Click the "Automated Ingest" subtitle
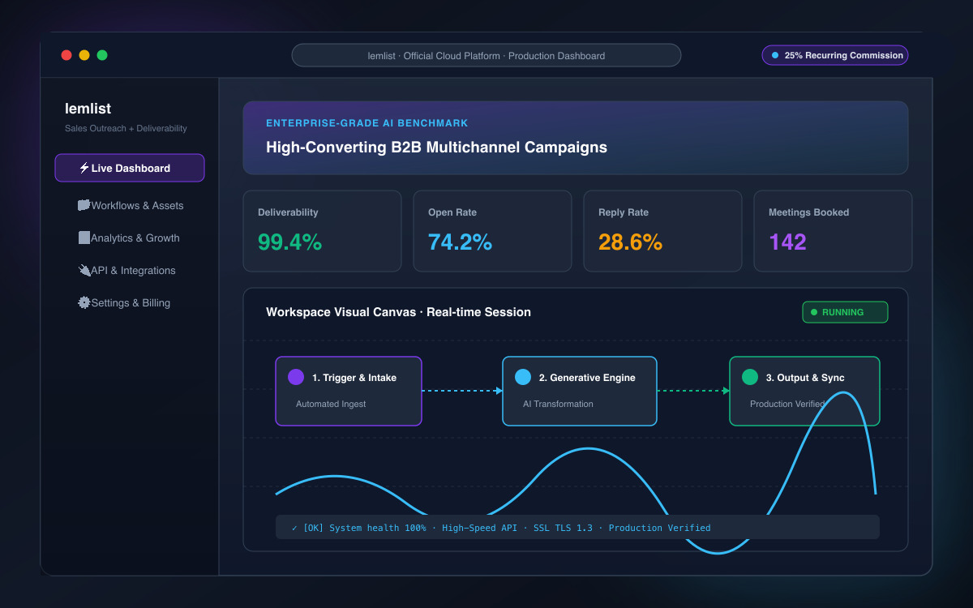Image resolution: width=973 pixels, height=608 pixels. [331, 404]
